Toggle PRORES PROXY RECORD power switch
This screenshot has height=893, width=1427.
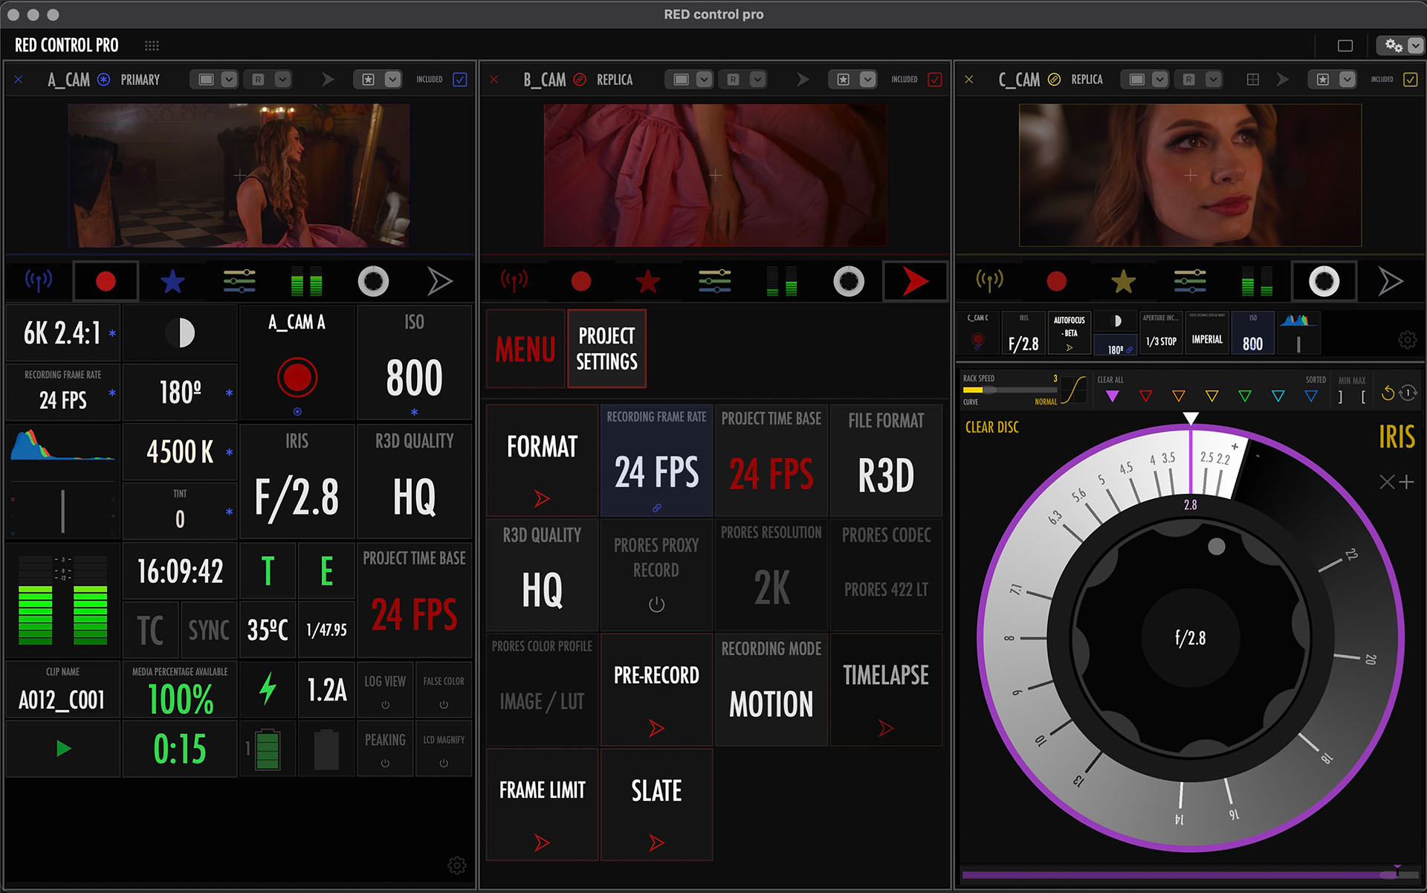point(656,604)
